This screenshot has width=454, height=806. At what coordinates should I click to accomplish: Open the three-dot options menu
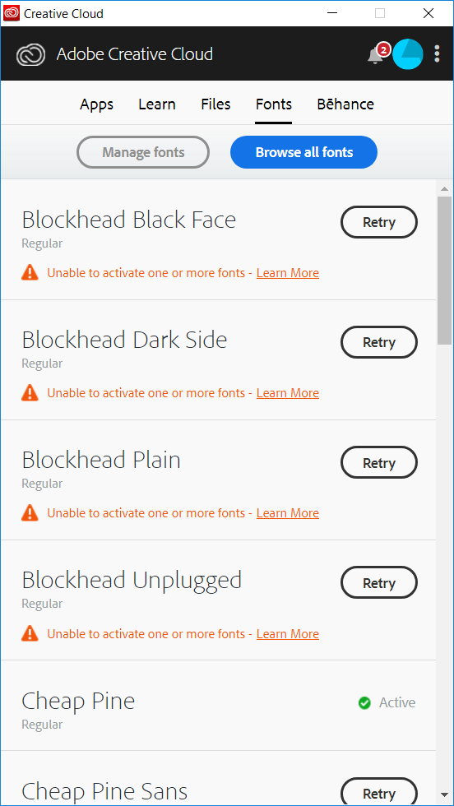point(437,54)
